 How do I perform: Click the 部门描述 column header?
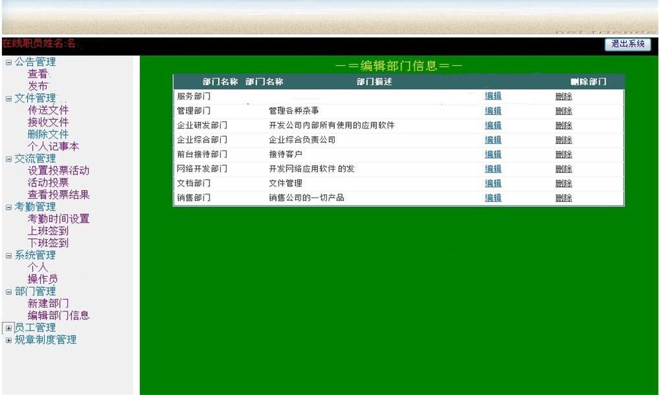point(374,82)
